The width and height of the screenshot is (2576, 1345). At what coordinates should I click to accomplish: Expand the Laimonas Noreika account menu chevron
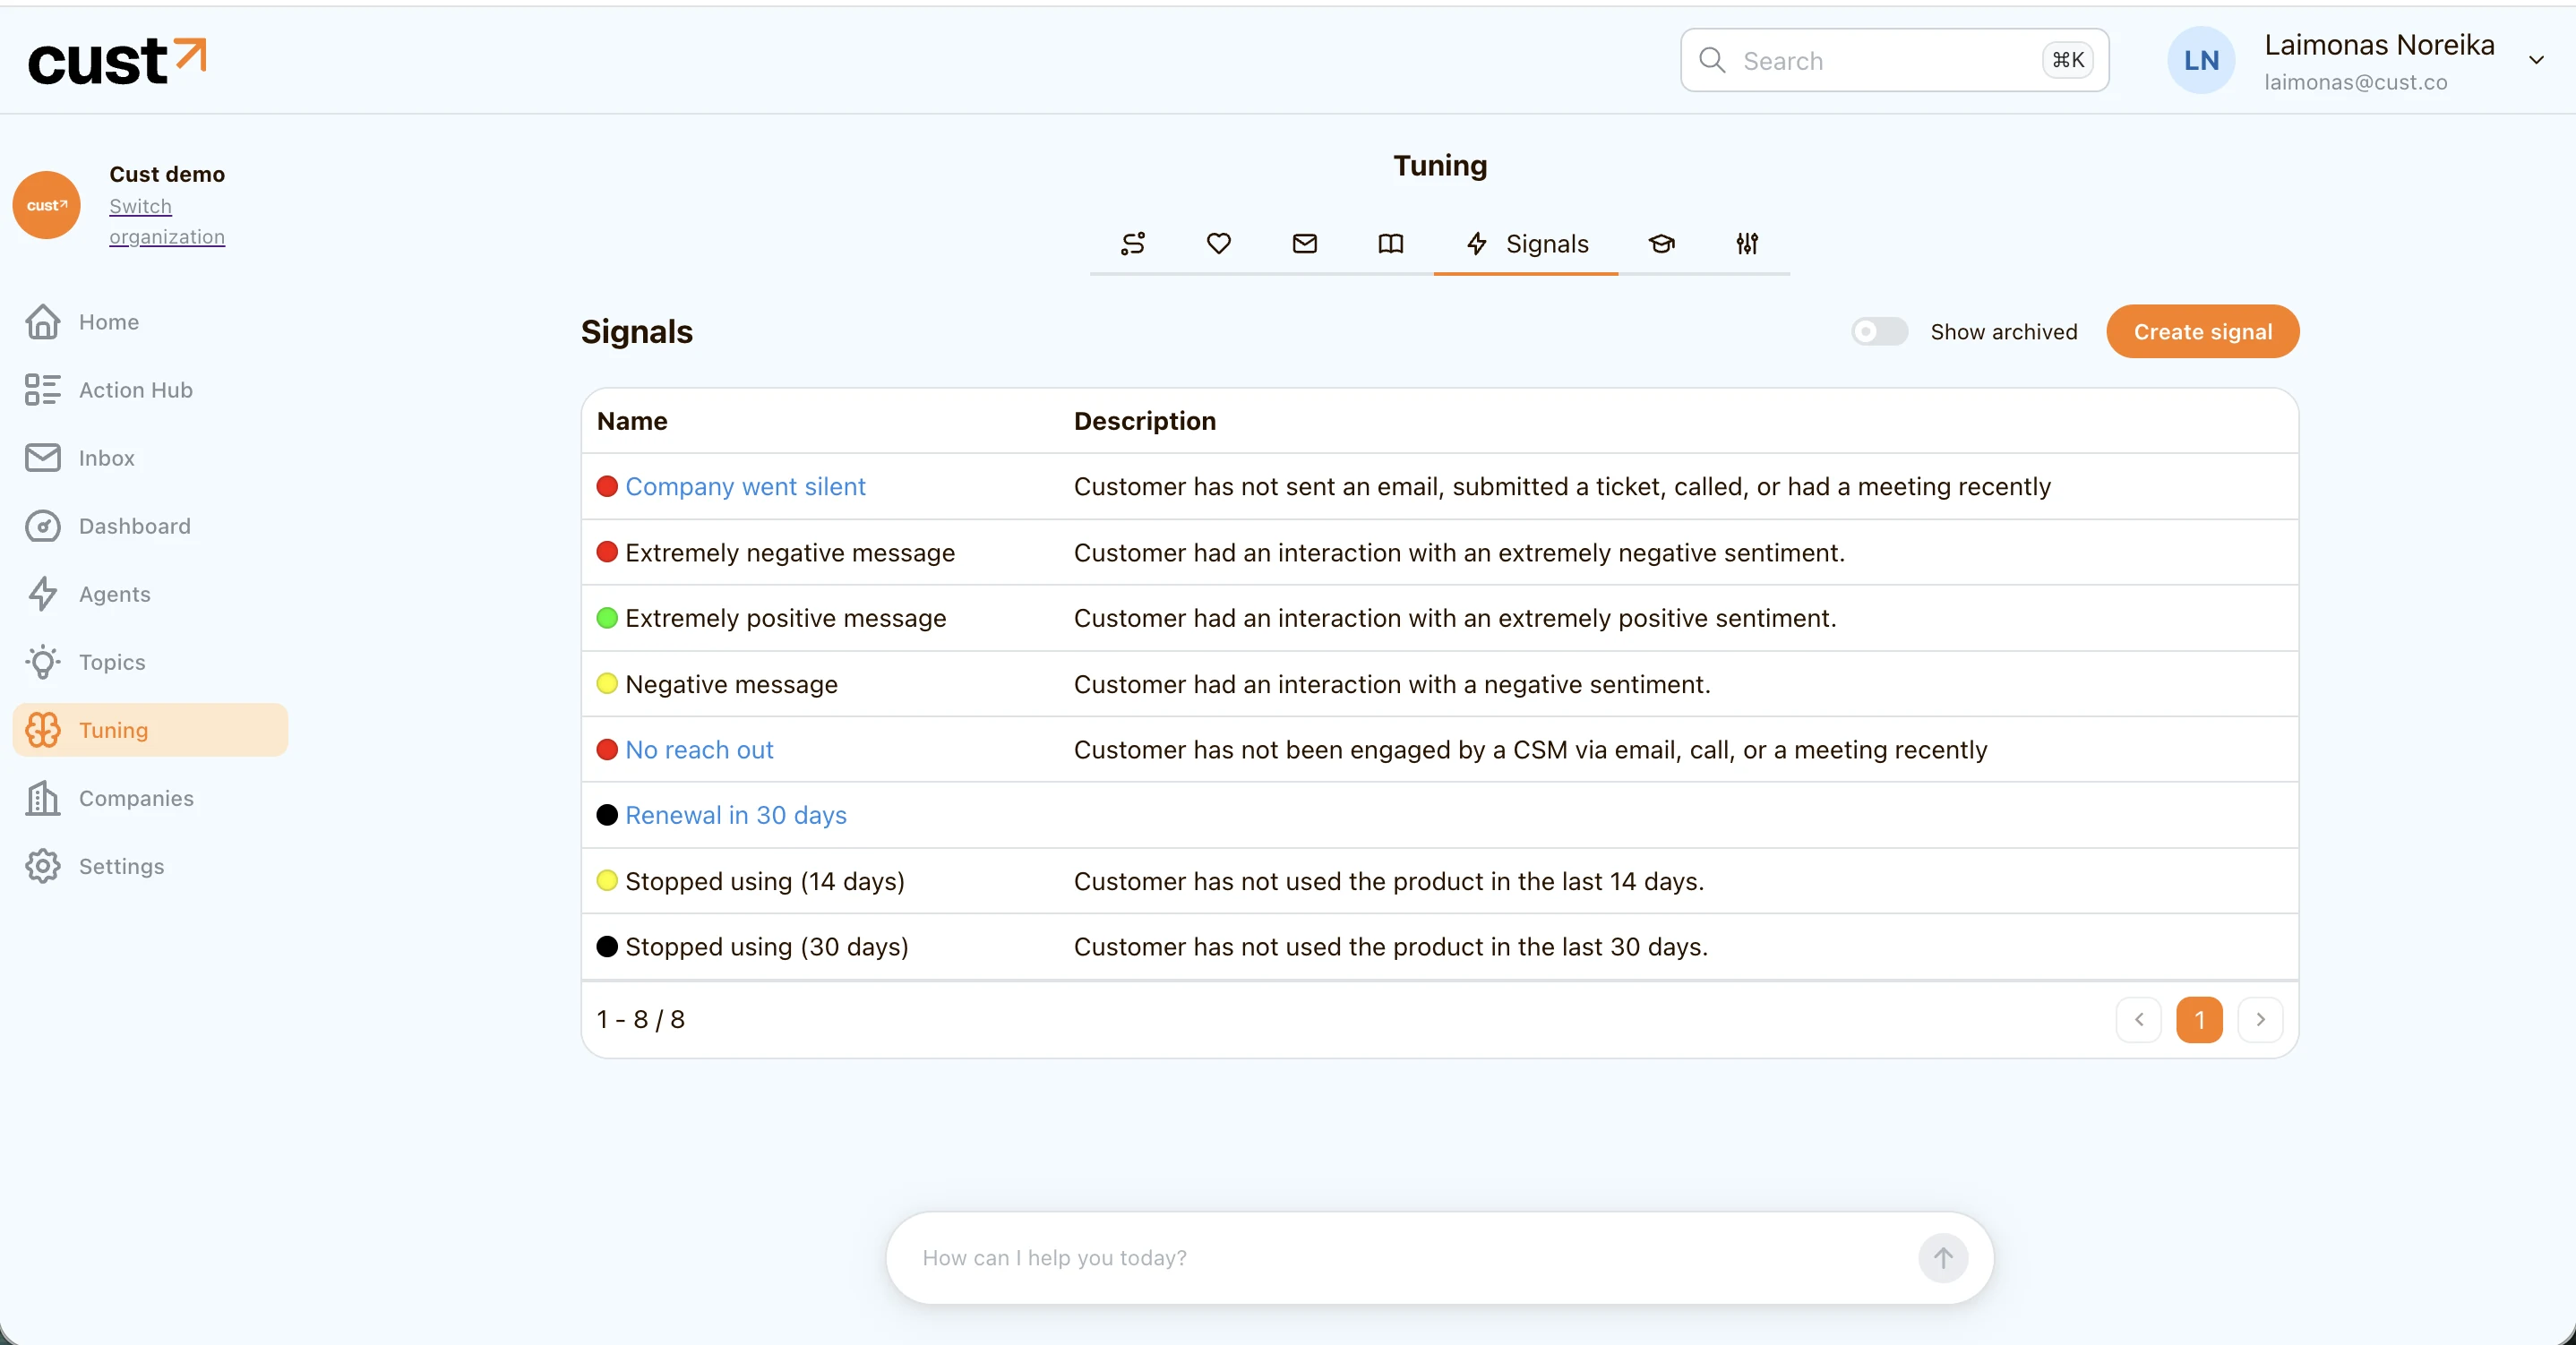click(x=2536, y=60)
